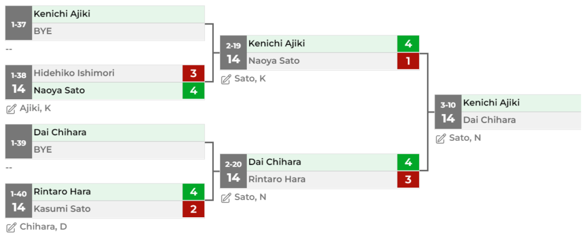The image size is (584, 236).
Task: Select match 1-38 number box
Action: 19,83
